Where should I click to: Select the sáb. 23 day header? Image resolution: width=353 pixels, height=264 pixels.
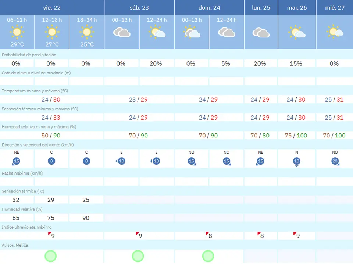click(x=139, y=7)
